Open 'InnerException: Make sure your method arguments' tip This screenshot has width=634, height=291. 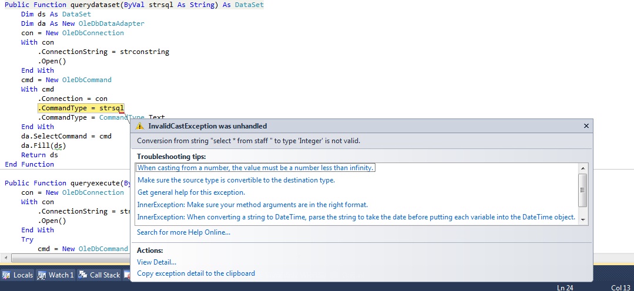253,205
